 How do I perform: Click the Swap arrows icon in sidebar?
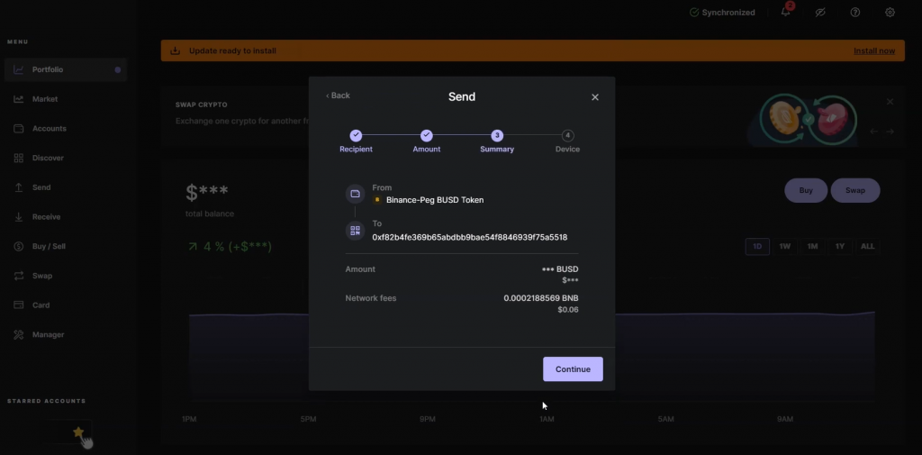19,276
